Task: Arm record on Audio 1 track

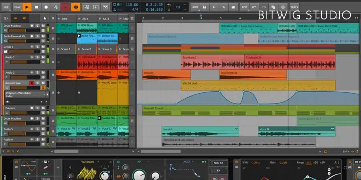Action: (x=32, y=57)
